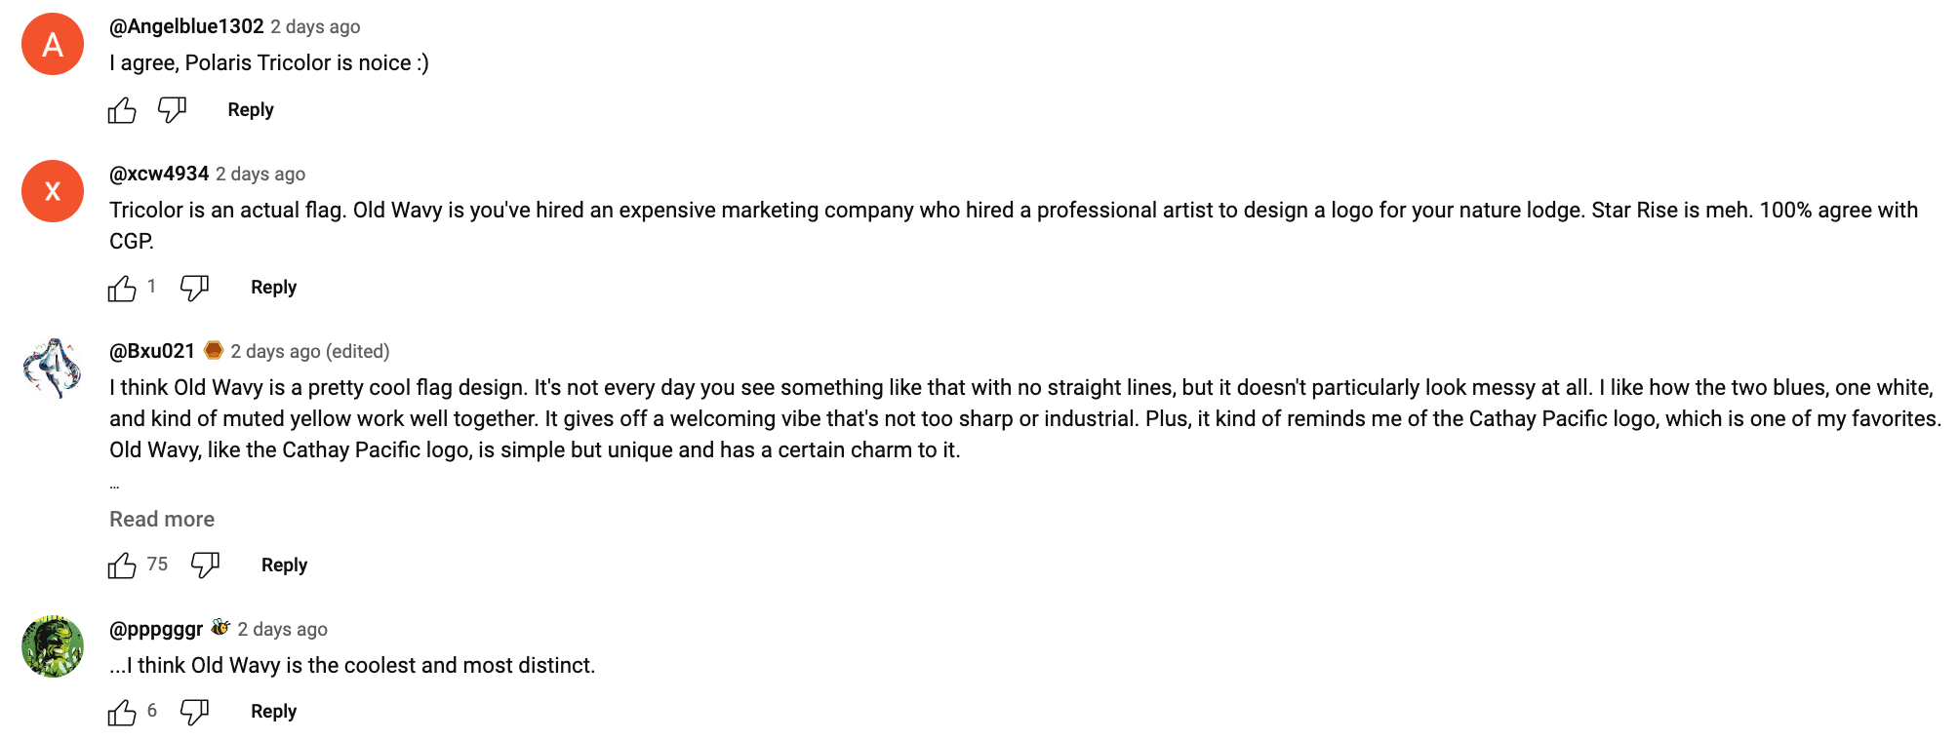The height and width of the screenshot is (741, 1959).
Task: Open @Bxu021's channel via username
Action: (x=152, y=351)
